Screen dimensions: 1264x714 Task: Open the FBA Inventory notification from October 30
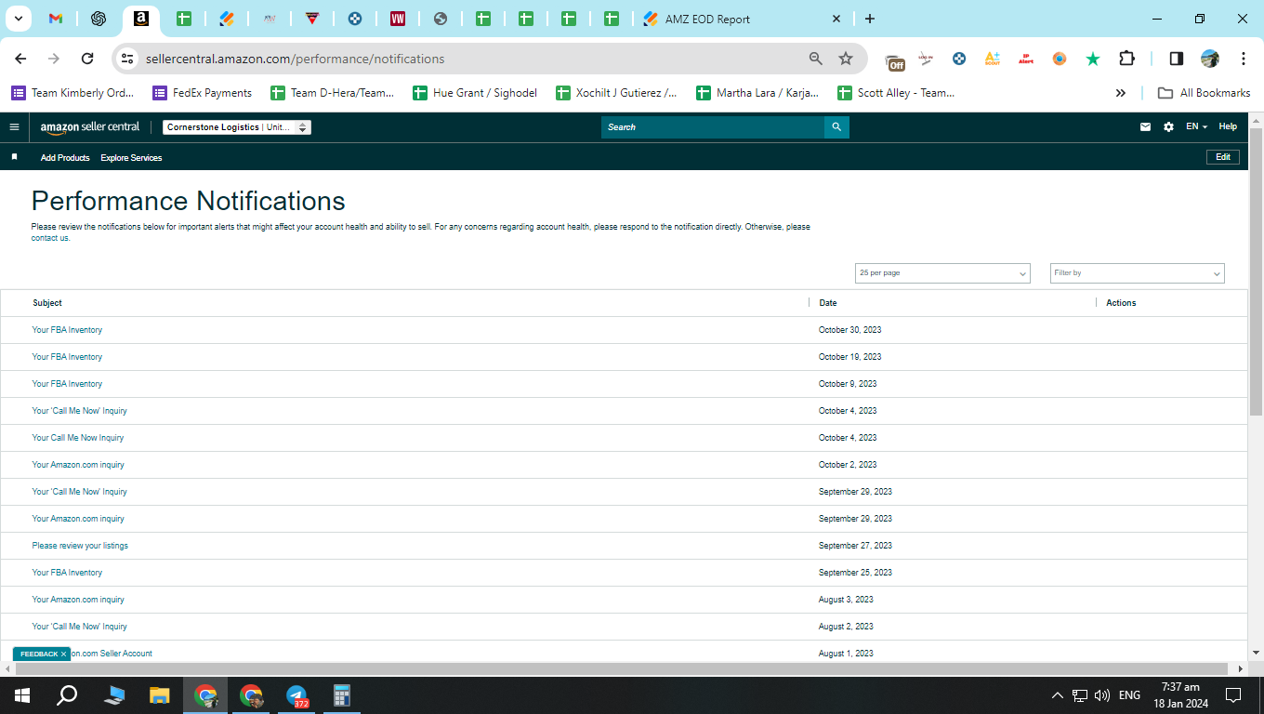67,330
